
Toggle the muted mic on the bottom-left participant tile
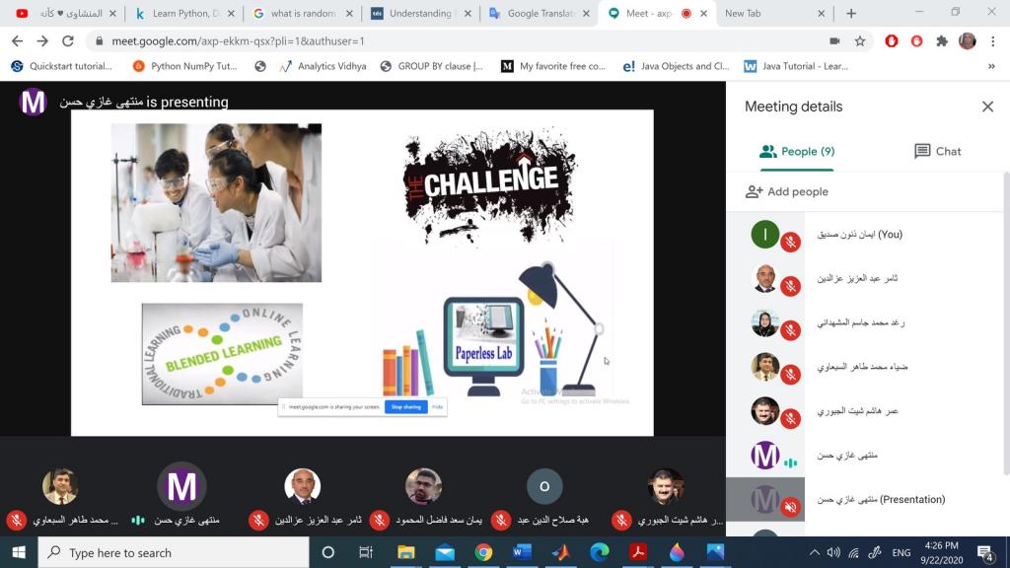16,520
